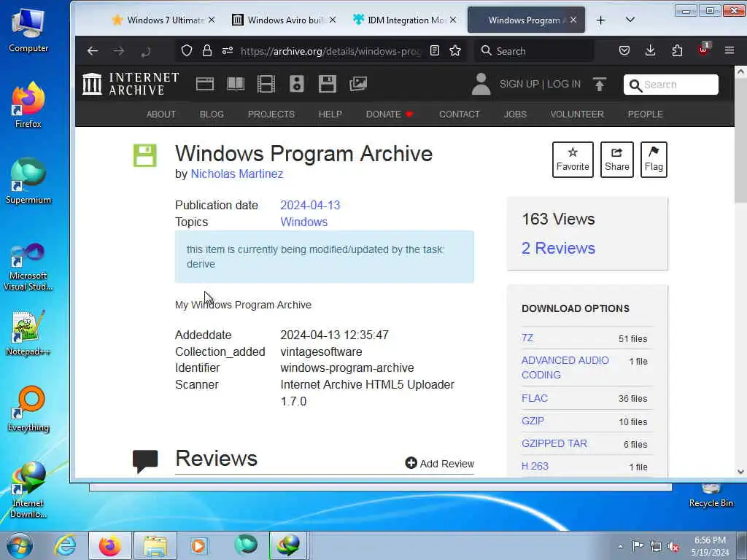Open Internet Explorer from taskbar
The height and width of the screenshot is (560, 747).
click(65, 545)
